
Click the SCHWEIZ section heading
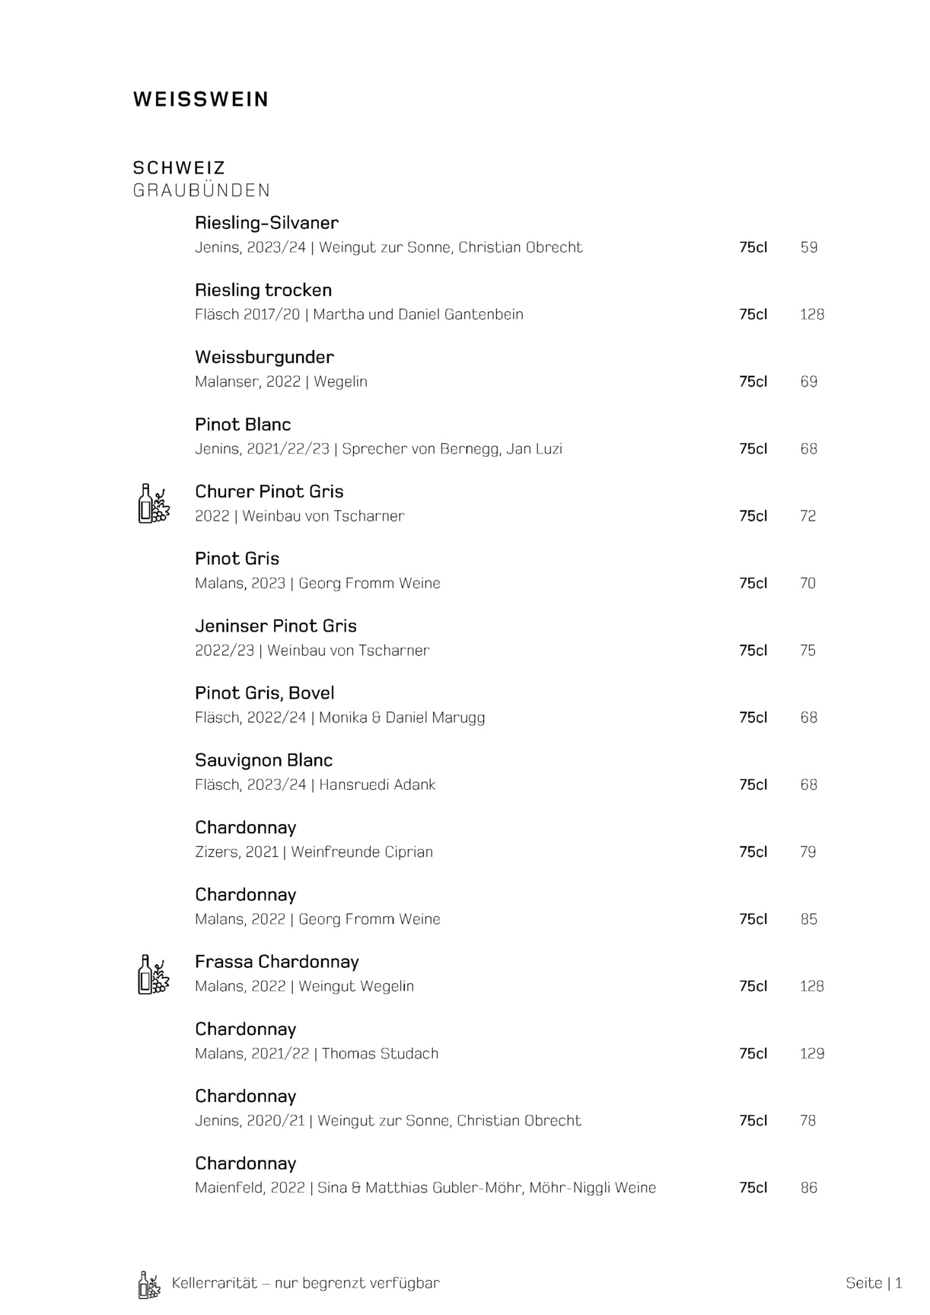[x=179, y=167]
